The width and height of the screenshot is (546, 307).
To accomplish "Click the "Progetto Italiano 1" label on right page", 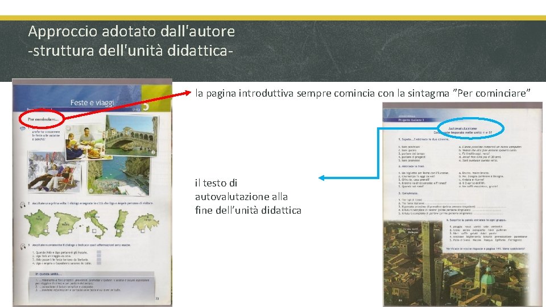I will 411,120.
